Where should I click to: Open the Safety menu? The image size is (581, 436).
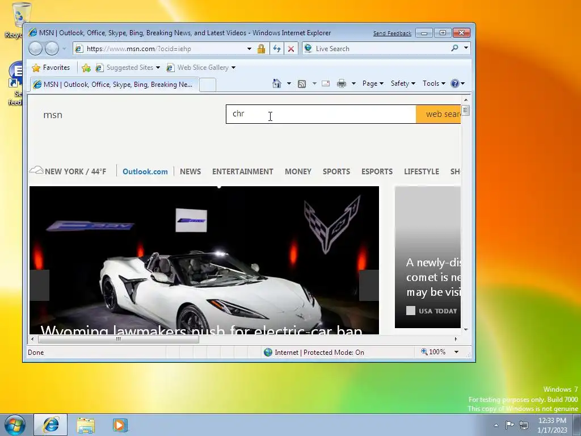click(x=403, y=83)
